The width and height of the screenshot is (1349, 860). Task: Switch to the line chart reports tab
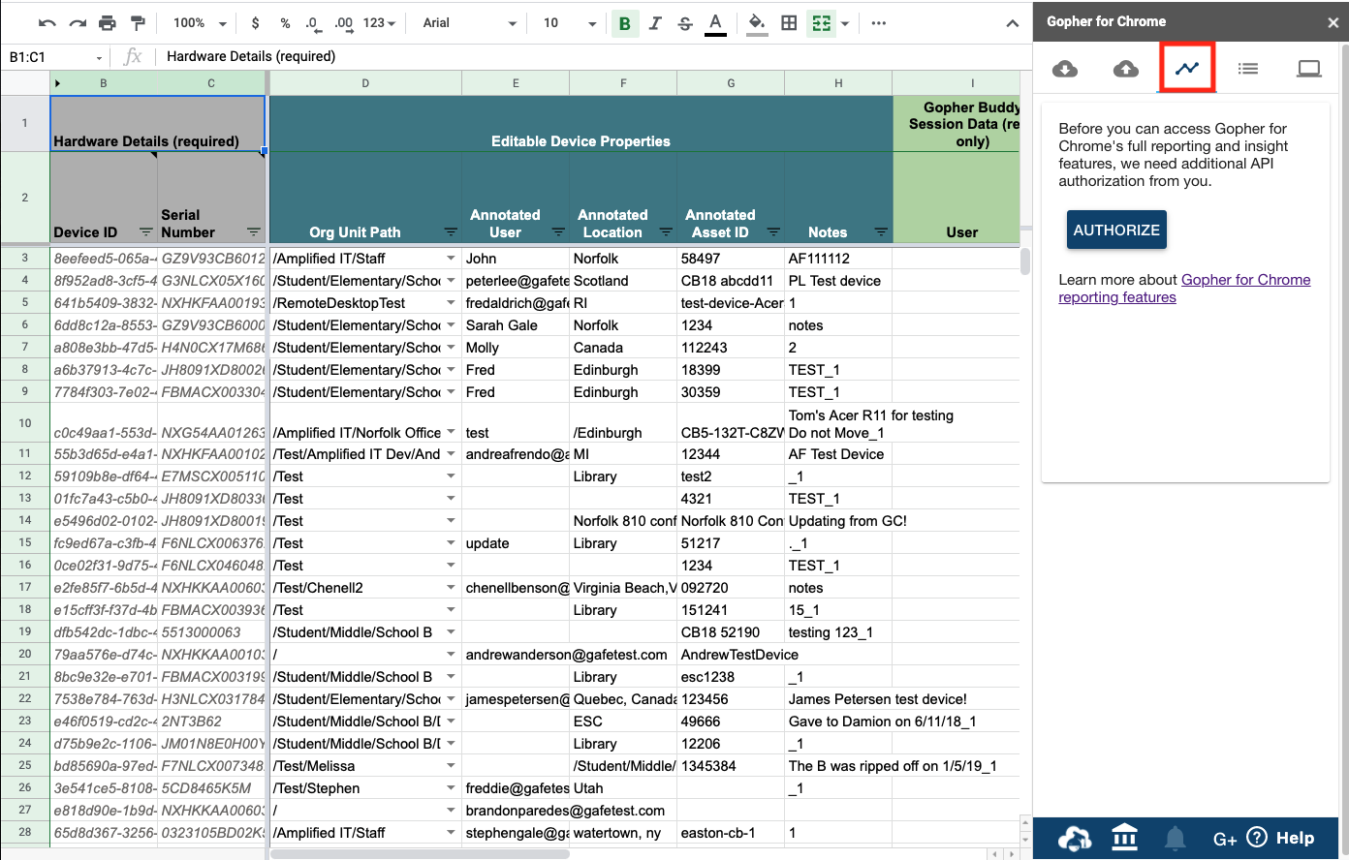1187,69
